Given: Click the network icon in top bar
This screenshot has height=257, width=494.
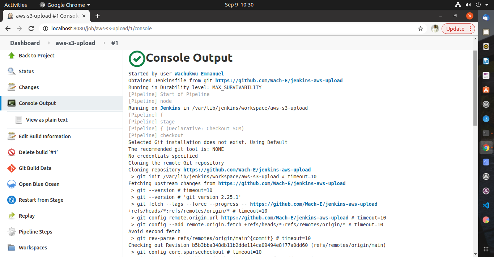Looking at the screenshot, I should (x=458, y=5).
